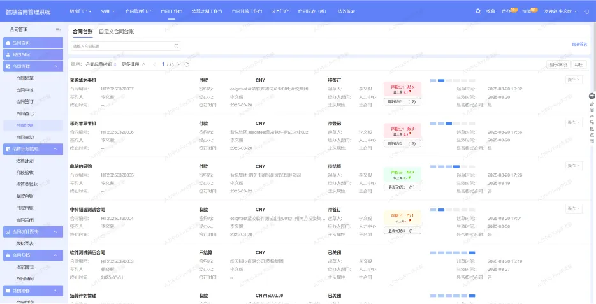Image resolution: width=596 pixels, height=304 pixels.
Task: Switch to the 自定义合同台账 tab
Action: click(x=116, y=31)
